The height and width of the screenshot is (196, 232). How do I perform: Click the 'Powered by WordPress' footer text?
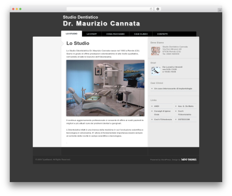click(x=161, y=159)
